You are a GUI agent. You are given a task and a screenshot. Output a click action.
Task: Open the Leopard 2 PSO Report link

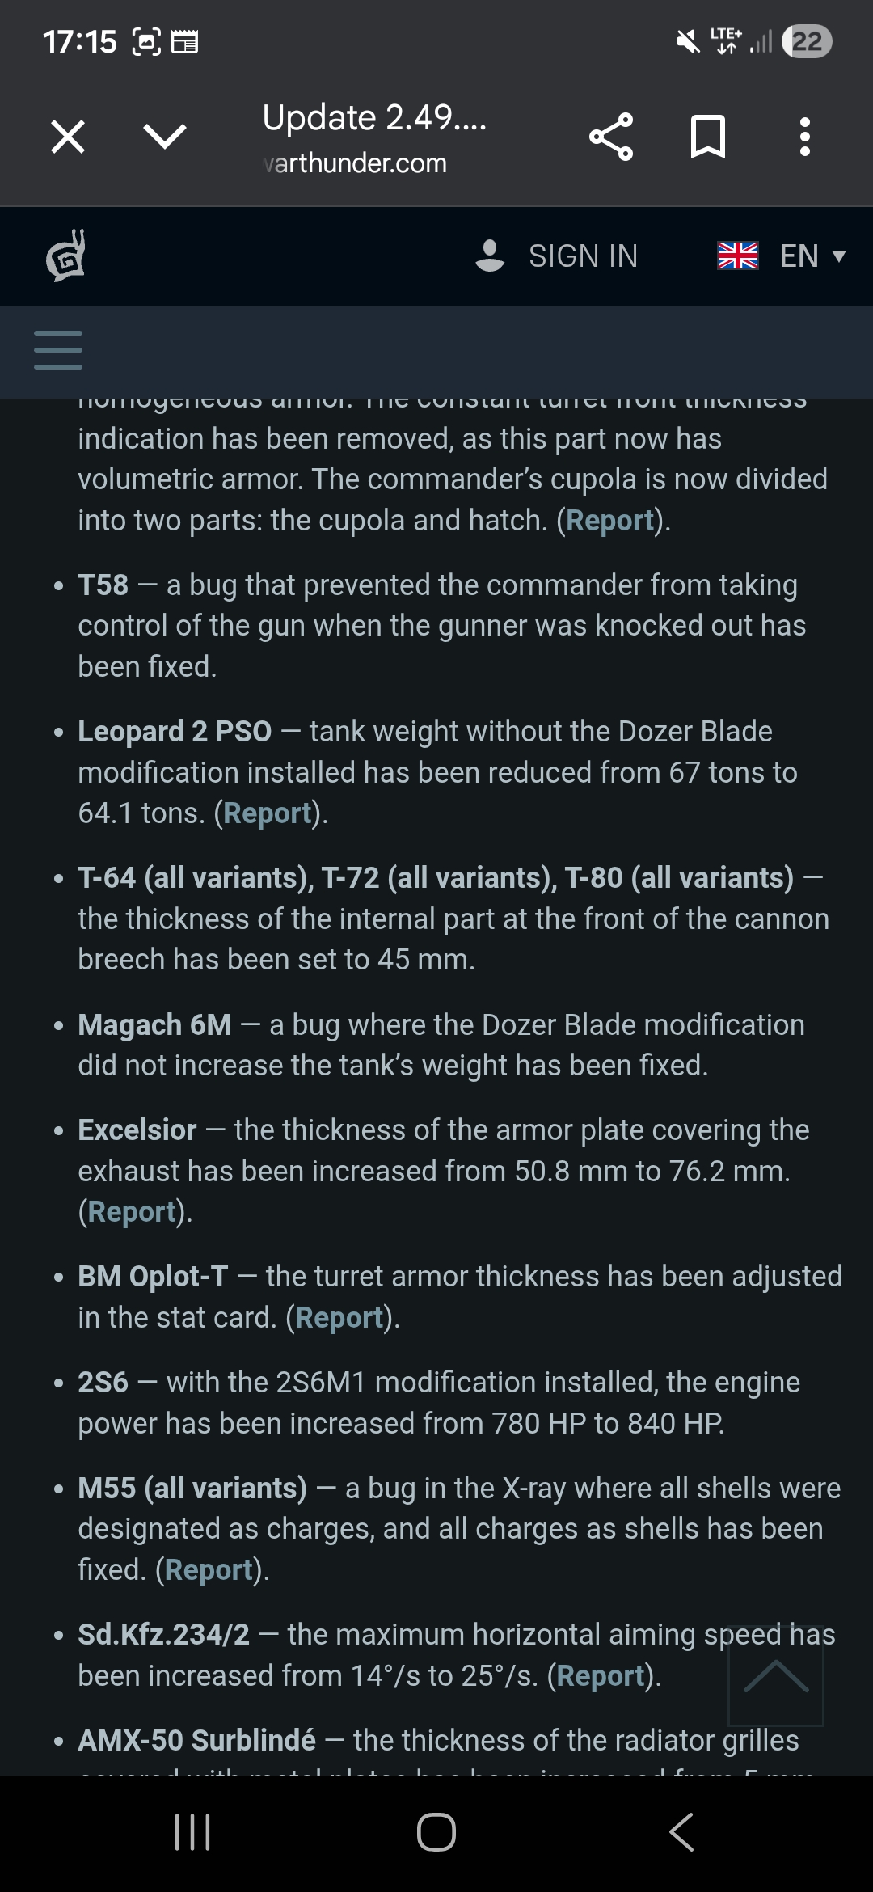[x=268, y=813]
